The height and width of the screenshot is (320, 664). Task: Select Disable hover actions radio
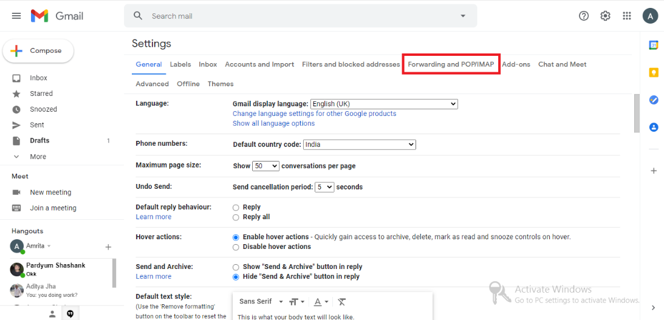(x=236, y=247)
